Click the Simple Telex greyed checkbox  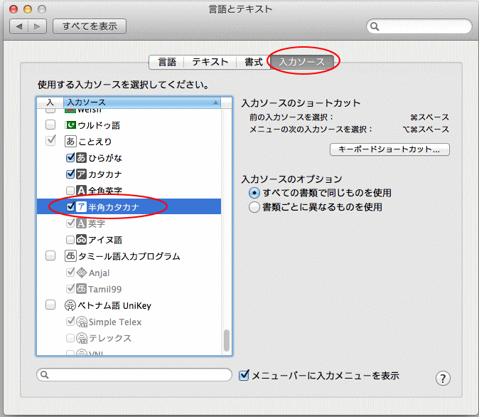point(70,321)
